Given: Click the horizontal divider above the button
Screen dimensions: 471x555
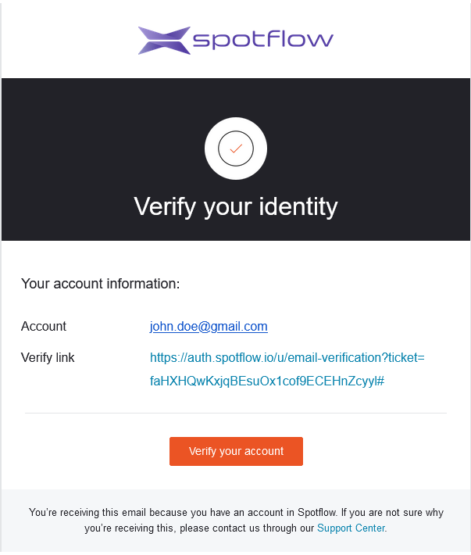Looking at the screenshot, I should tap(236, 413).
